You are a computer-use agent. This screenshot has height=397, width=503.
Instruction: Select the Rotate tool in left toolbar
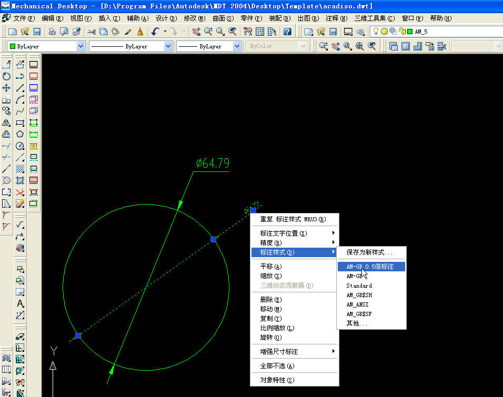point(6,76)
